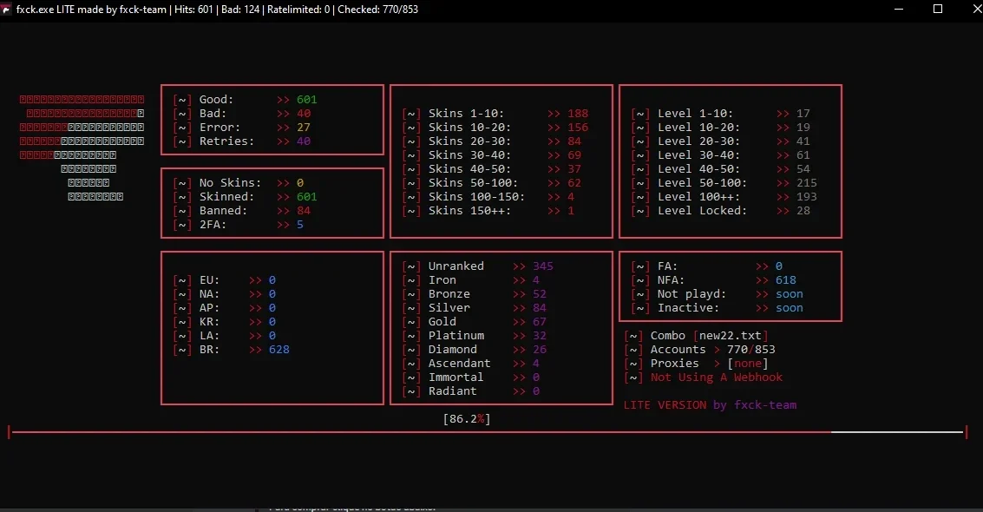
Task: Click the filled red progress bar section
Action: (x=422, y=432)
